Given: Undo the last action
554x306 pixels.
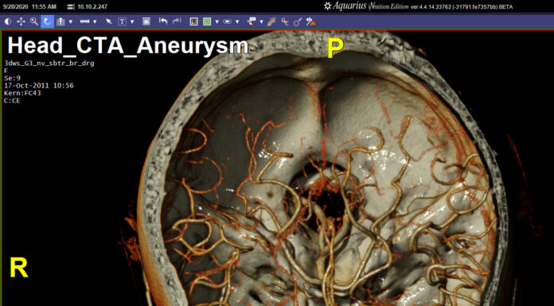Looking at the screenshot, I should pos(163,21).
